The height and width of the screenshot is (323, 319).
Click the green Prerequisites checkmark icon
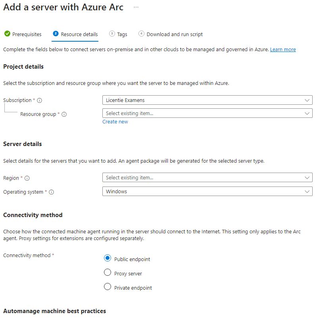[7, 34]
